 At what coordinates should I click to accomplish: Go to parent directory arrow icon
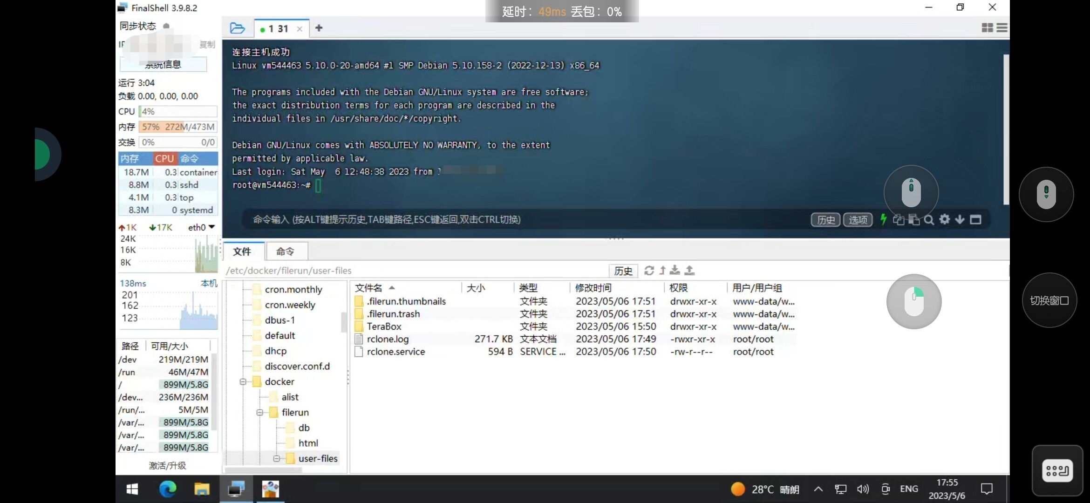coord(662,271)
